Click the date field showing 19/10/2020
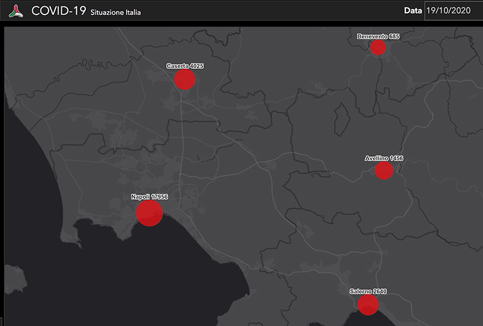This screenshot has width=483, height=326. tap(454, 11)
